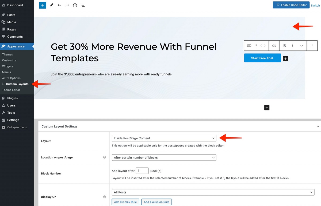
Task: Click the button block type icon
Action: pyautogui.click(x=249, y=46)
